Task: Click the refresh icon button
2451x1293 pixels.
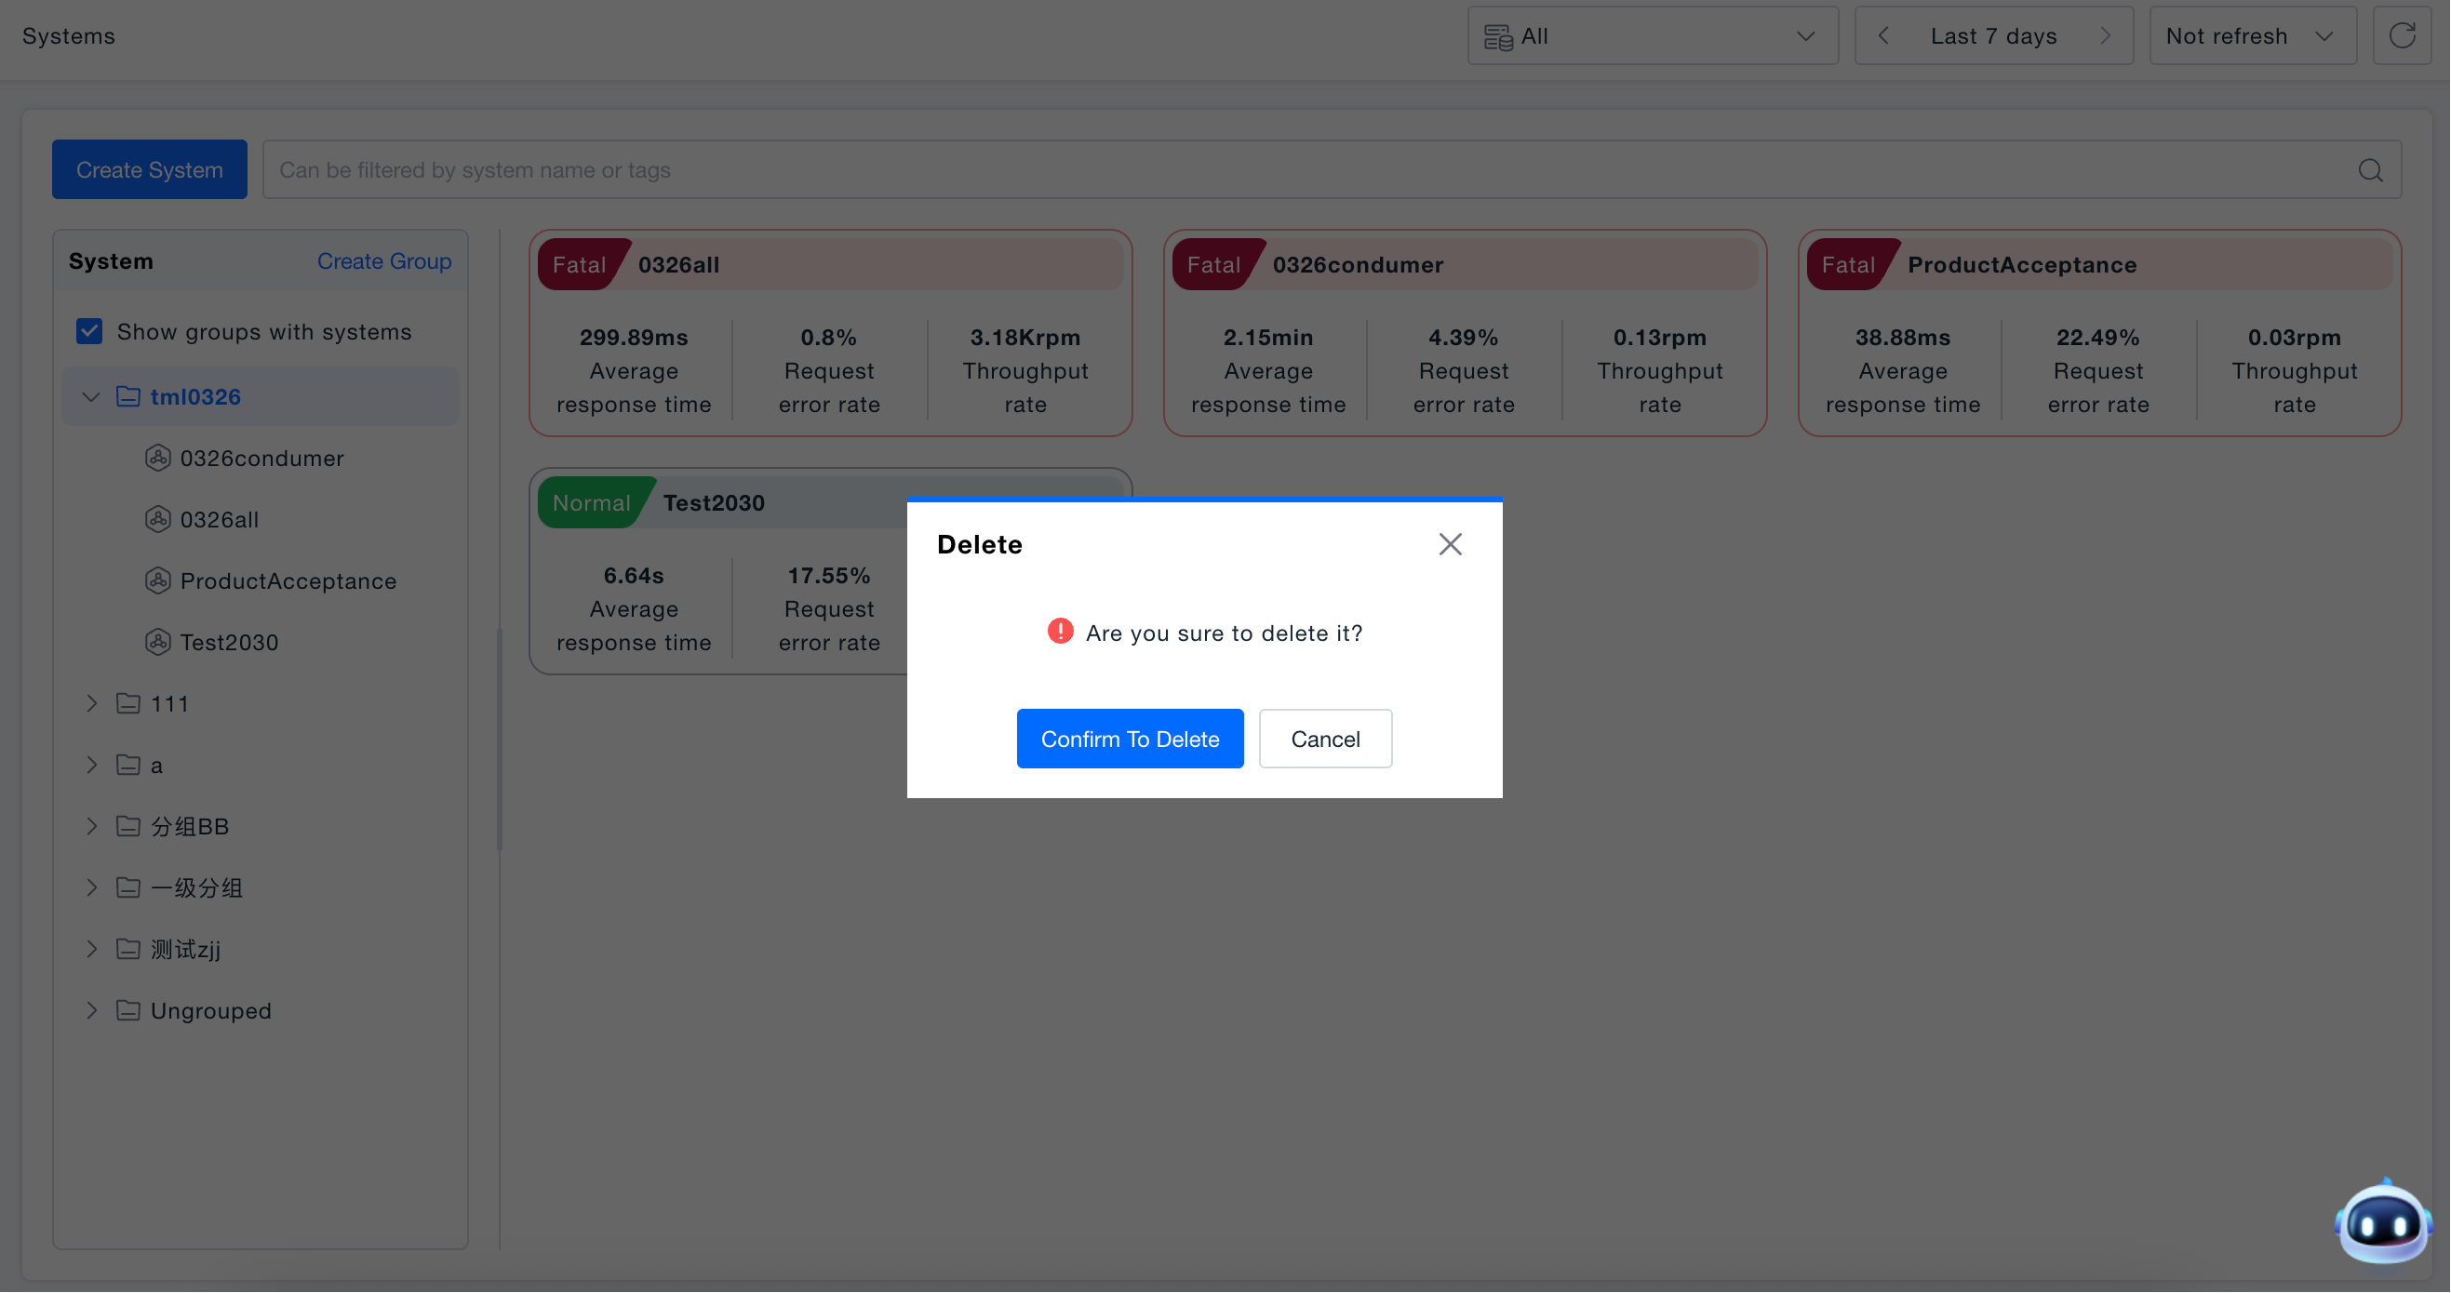Action: 2402,36
